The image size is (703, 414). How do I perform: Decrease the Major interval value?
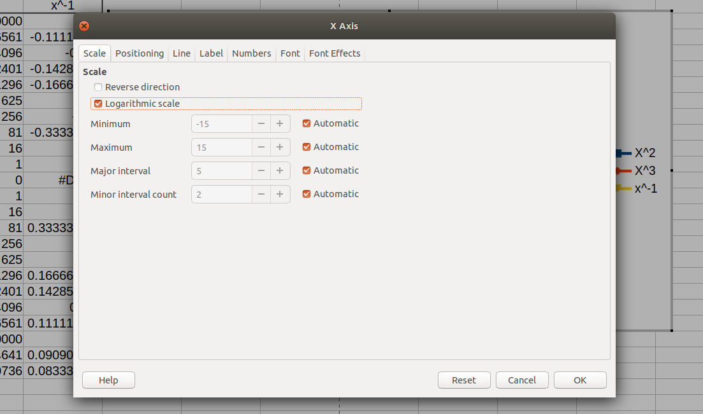click(261, 170)
